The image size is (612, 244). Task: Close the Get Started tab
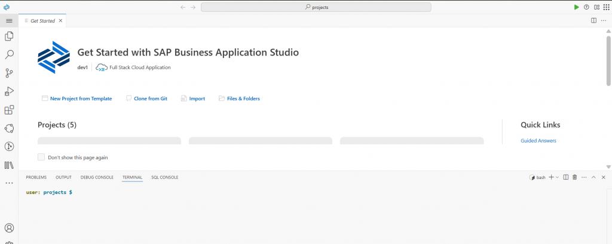pyautogui.click(x=60, y=21)
